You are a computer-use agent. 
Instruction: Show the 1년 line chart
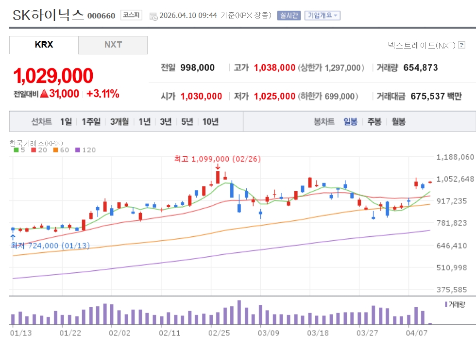click(144, 121)
